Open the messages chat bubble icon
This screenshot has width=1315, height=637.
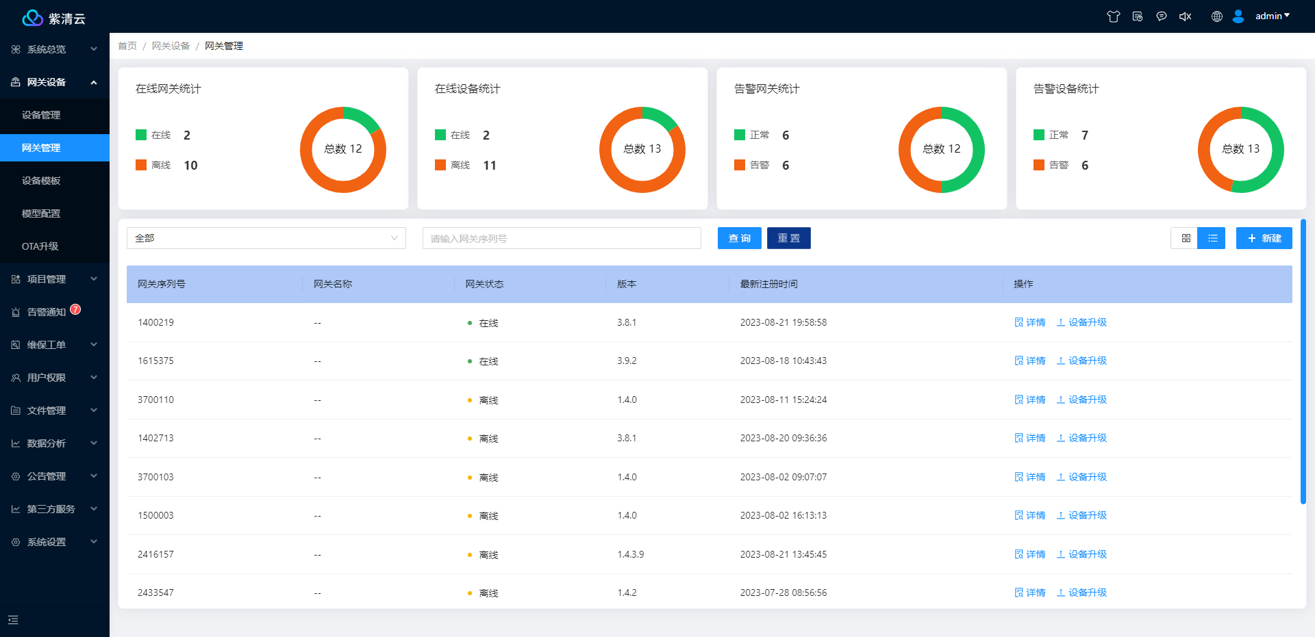pos(1162,16)
